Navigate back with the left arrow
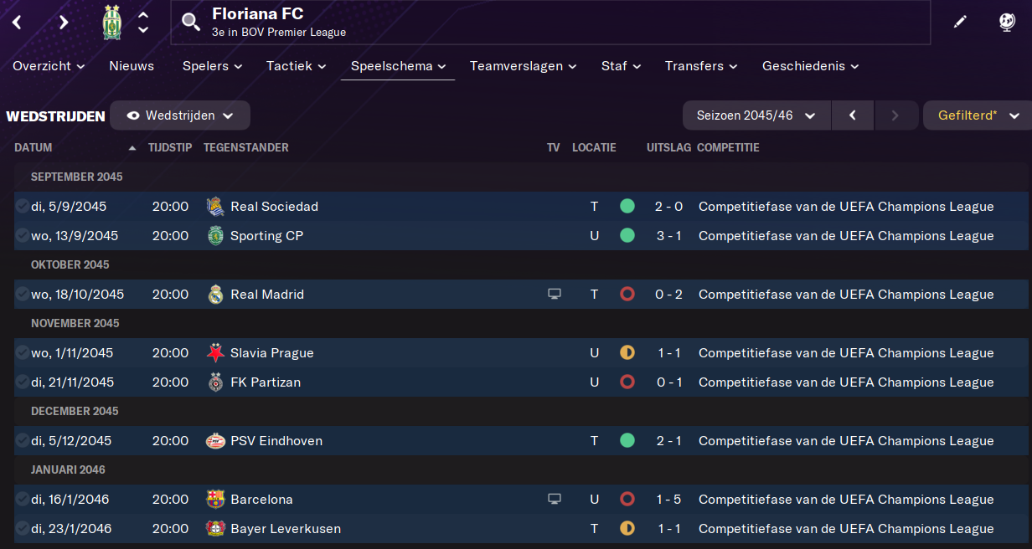This screenshot has height=549, width=1032. point(17,23)
